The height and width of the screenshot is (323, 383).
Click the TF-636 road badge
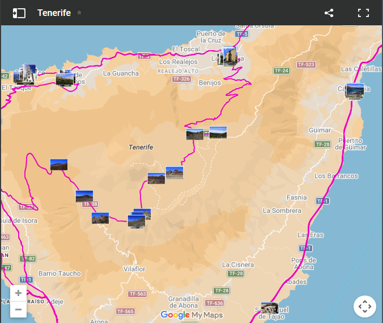[215, 303]
